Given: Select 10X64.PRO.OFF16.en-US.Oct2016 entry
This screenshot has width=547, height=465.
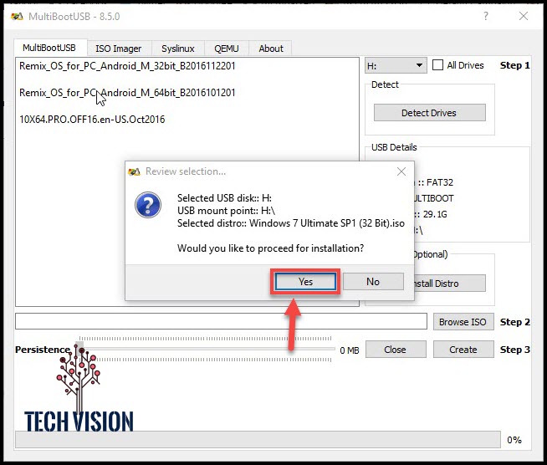Looking at the screenshot, I should pos(92,120).
